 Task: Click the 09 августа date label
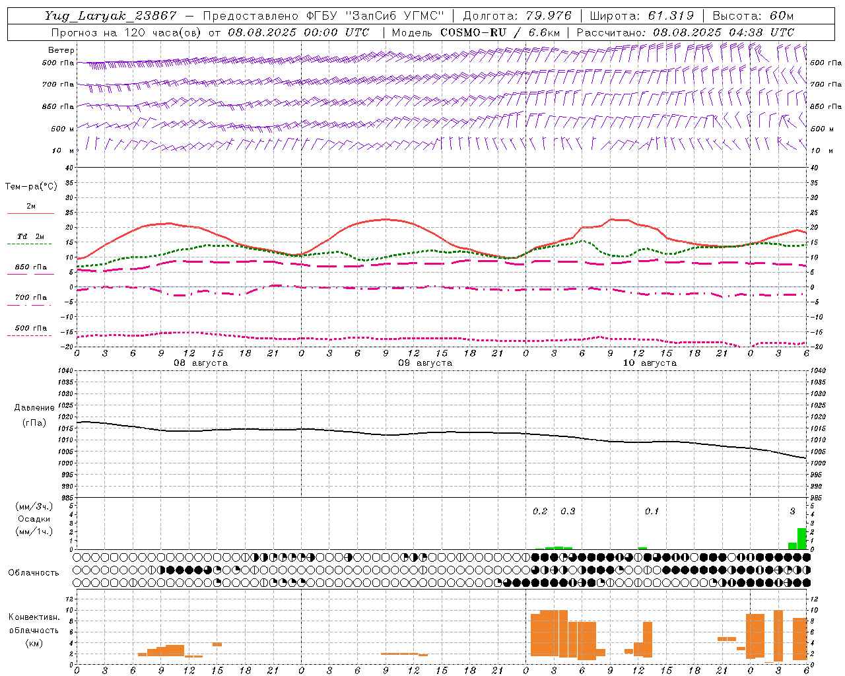point(425,363)
